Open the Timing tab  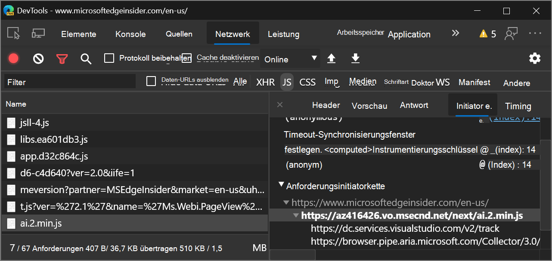(518, 106)
